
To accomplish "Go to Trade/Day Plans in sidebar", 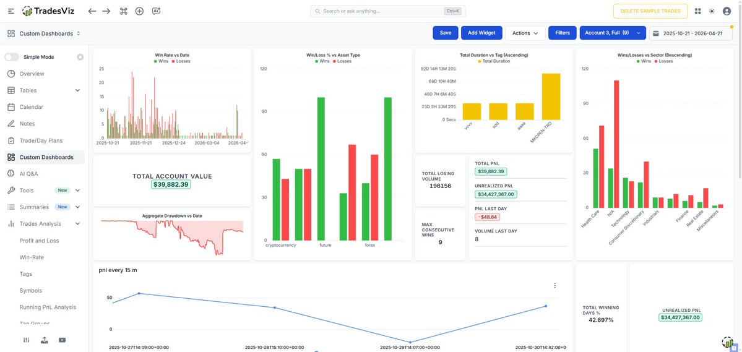I will 40,140.
